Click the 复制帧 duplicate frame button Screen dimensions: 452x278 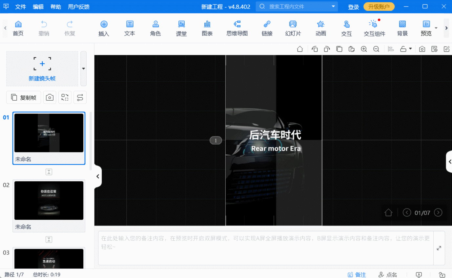23,97
